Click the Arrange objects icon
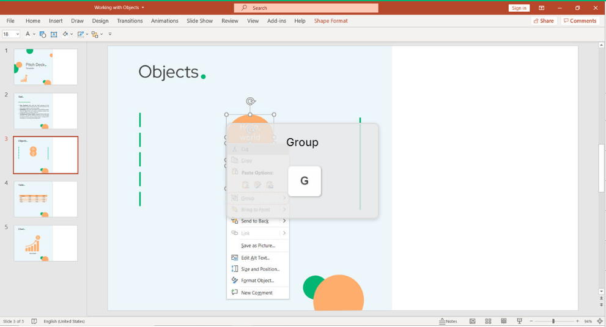606x327 pixels. (95, 34)
